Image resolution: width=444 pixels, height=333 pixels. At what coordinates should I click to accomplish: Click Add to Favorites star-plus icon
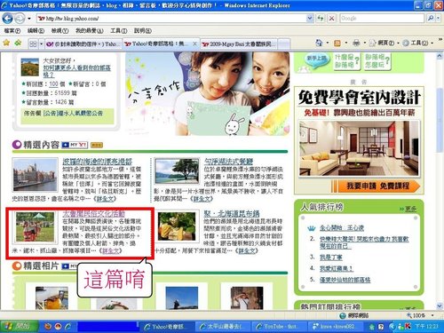[18, 44]
